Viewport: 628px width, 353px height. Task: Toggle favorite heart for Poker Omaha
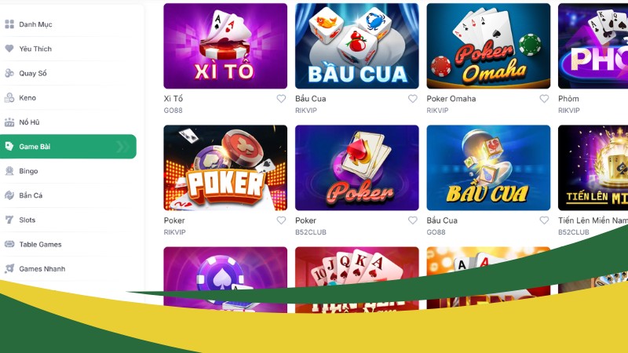(x=544, y=99)
